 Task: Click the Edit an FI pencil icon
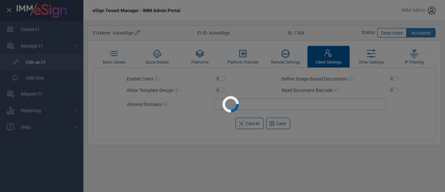click(16, 62)
